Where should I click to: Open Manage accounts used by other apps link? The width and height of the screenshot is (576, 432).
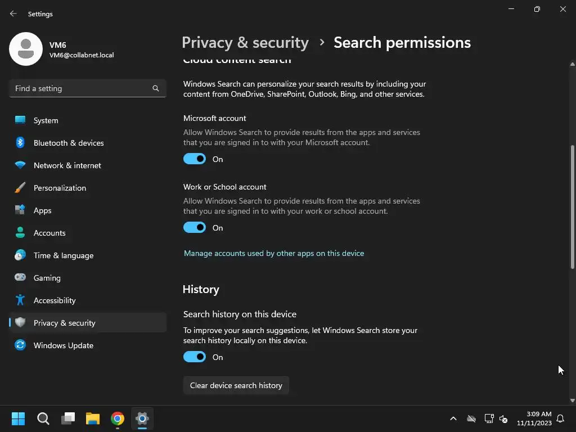(274, 253)
